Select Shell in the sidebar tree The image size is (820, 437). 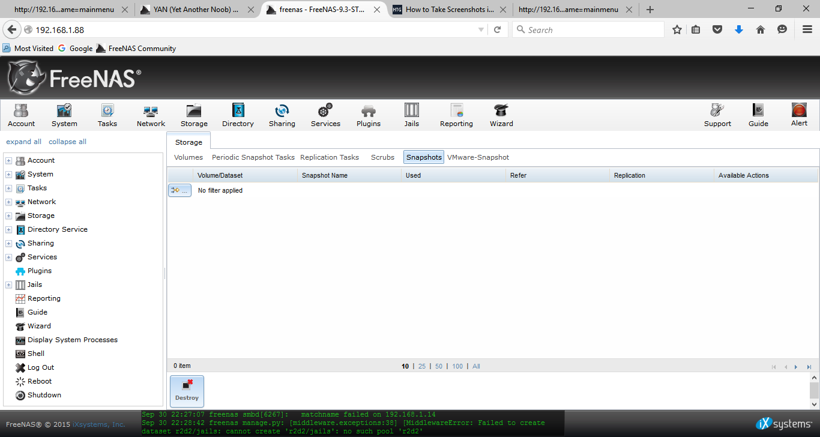(36, 354)
